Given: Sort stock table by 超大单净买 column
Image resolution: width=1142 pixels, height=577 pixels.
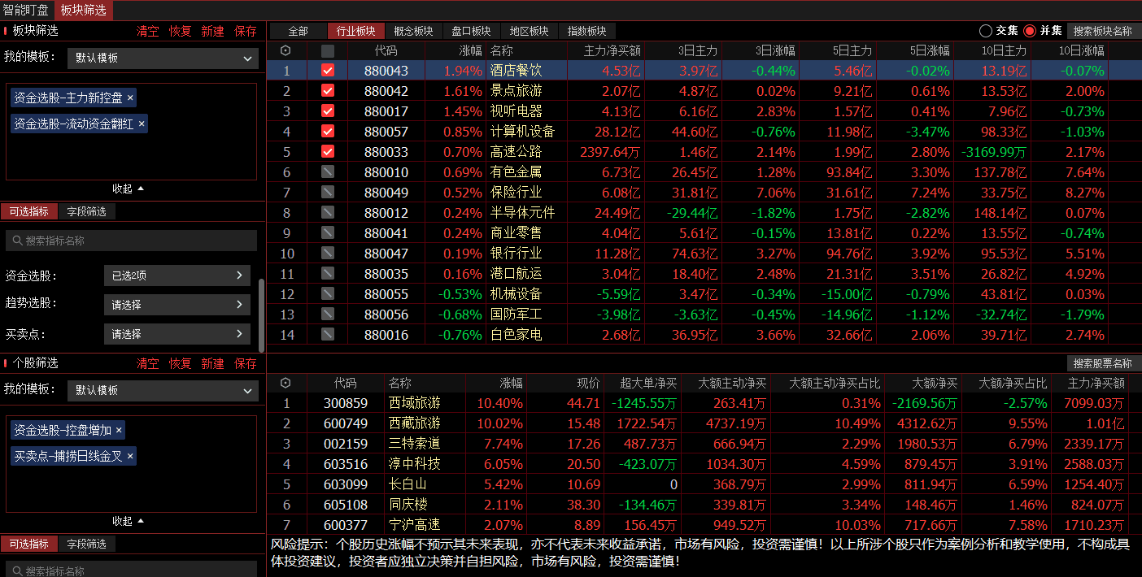Looking at the screenshot, I should point(647,383).
